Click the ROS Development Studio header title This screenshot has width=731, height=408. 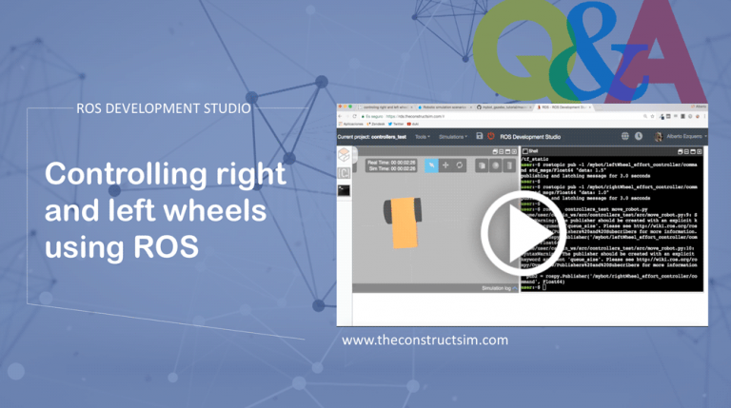tap(530, 137)
